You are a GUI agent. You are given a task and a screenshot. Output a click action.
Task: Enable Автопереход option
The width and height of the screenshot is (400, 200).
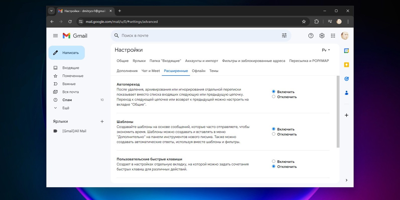[x=274, y=92]
